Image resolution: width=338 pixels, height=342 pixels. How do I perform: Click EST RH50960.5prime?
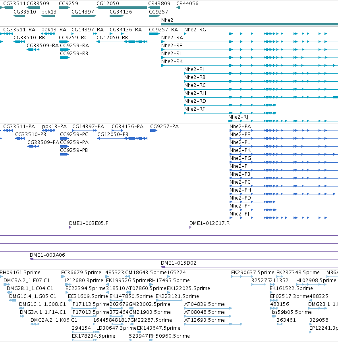click(x=169, y=336)
